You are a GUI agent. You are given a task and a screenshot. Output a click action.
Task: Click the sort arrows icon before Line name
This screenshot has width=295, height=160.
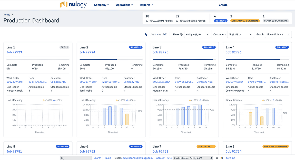[x=146, y=34]
